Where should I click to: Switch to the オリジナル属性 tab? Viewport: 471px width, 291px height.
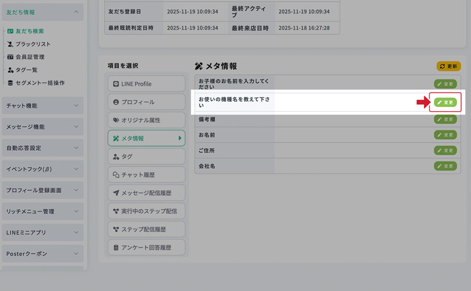click(x=146, y=120)
